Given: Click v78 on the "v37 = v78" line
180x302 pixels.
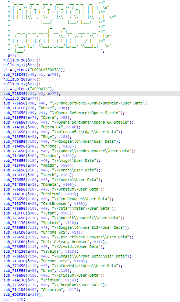Looking at the screenshot, I should coord(20,299).
